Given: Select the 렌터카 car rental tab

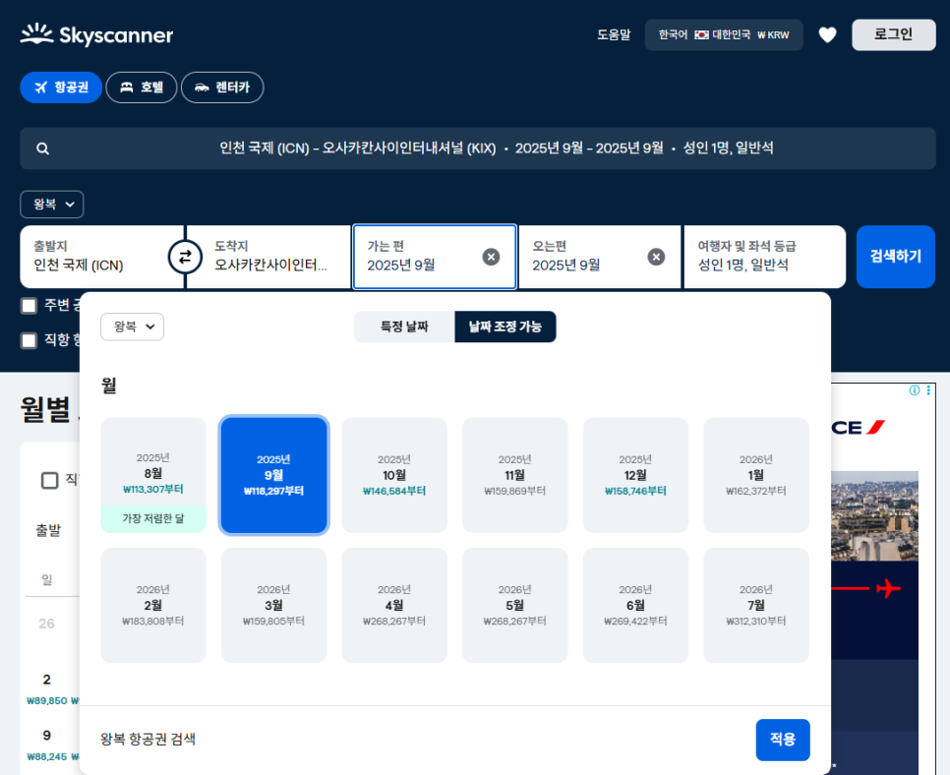Looking at the screenshot, I should point(221,88).
